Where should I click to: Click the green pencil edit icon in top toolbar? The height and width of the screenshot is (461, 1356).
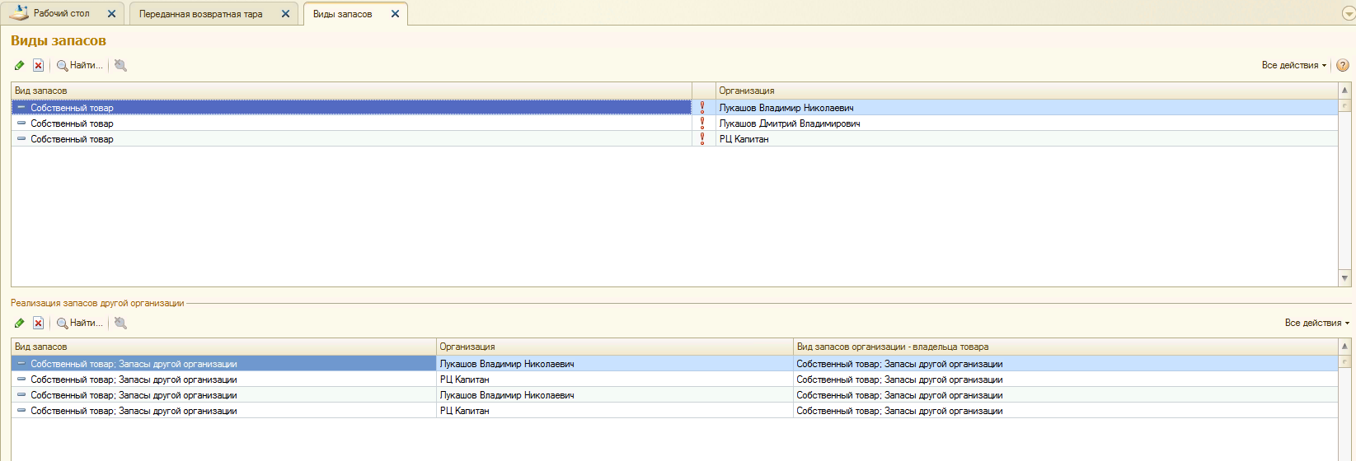click(x=20, y=66)
